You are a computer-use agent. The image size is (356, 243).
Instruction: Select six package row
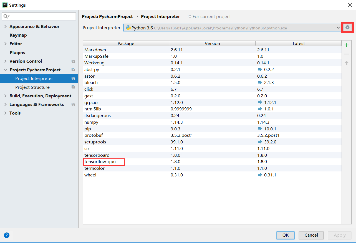click(212, 148)
